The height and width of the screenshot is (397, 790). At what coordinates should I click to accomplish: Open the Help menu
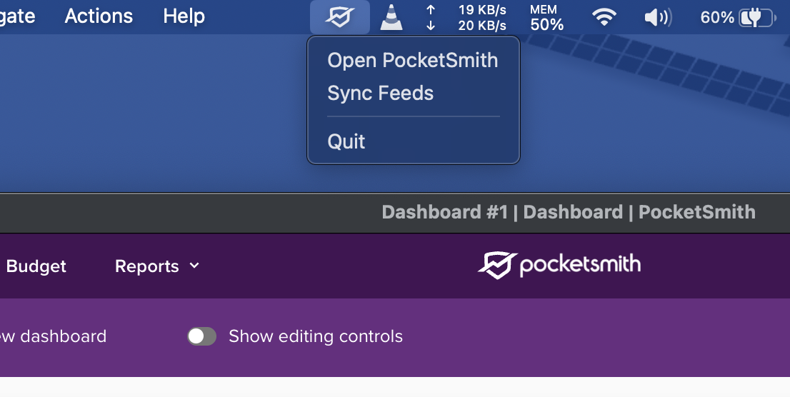184,16
